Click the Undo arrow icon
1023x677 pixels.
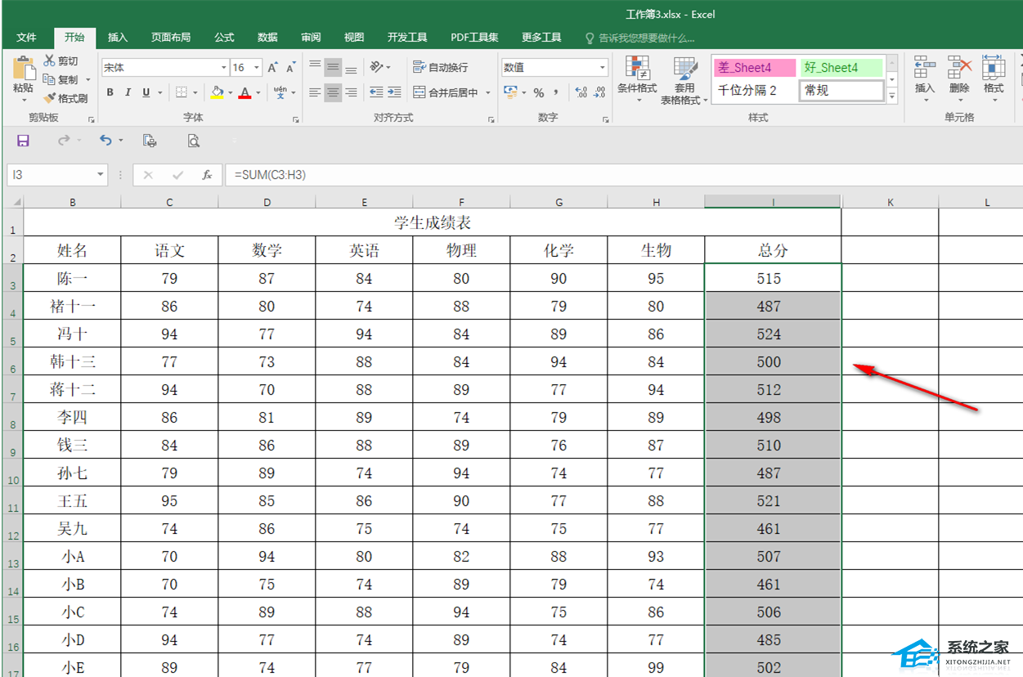tap(105, 141)
